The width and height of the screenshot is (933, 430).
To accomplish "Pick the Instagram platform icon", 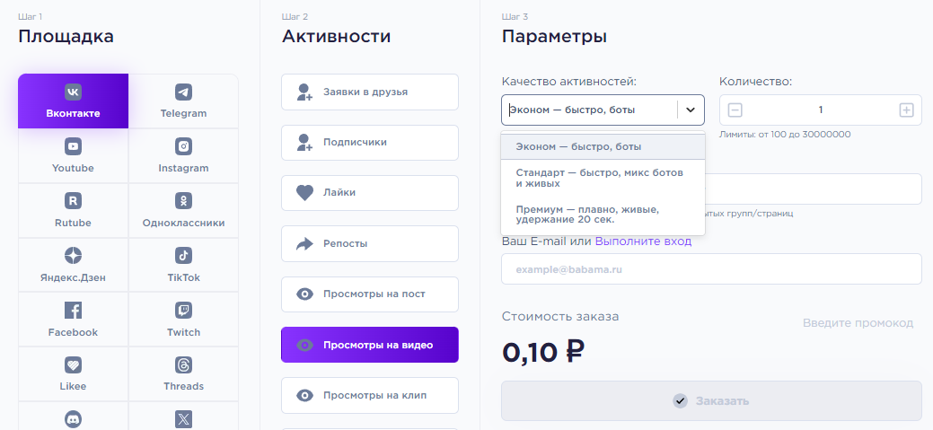I will point(183,146).
